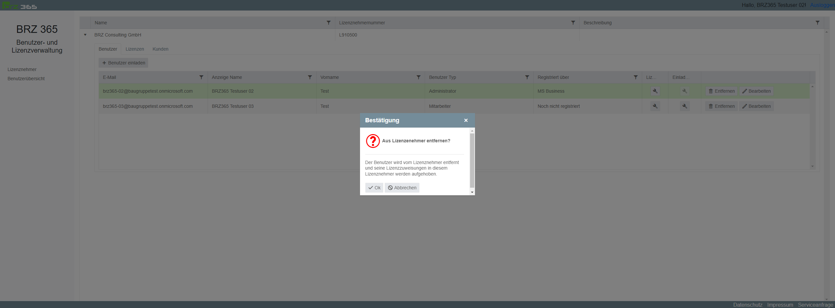Confirm removal with the Ok button
Viewport: 835px width, 308px height.
(x=374, y=188)
